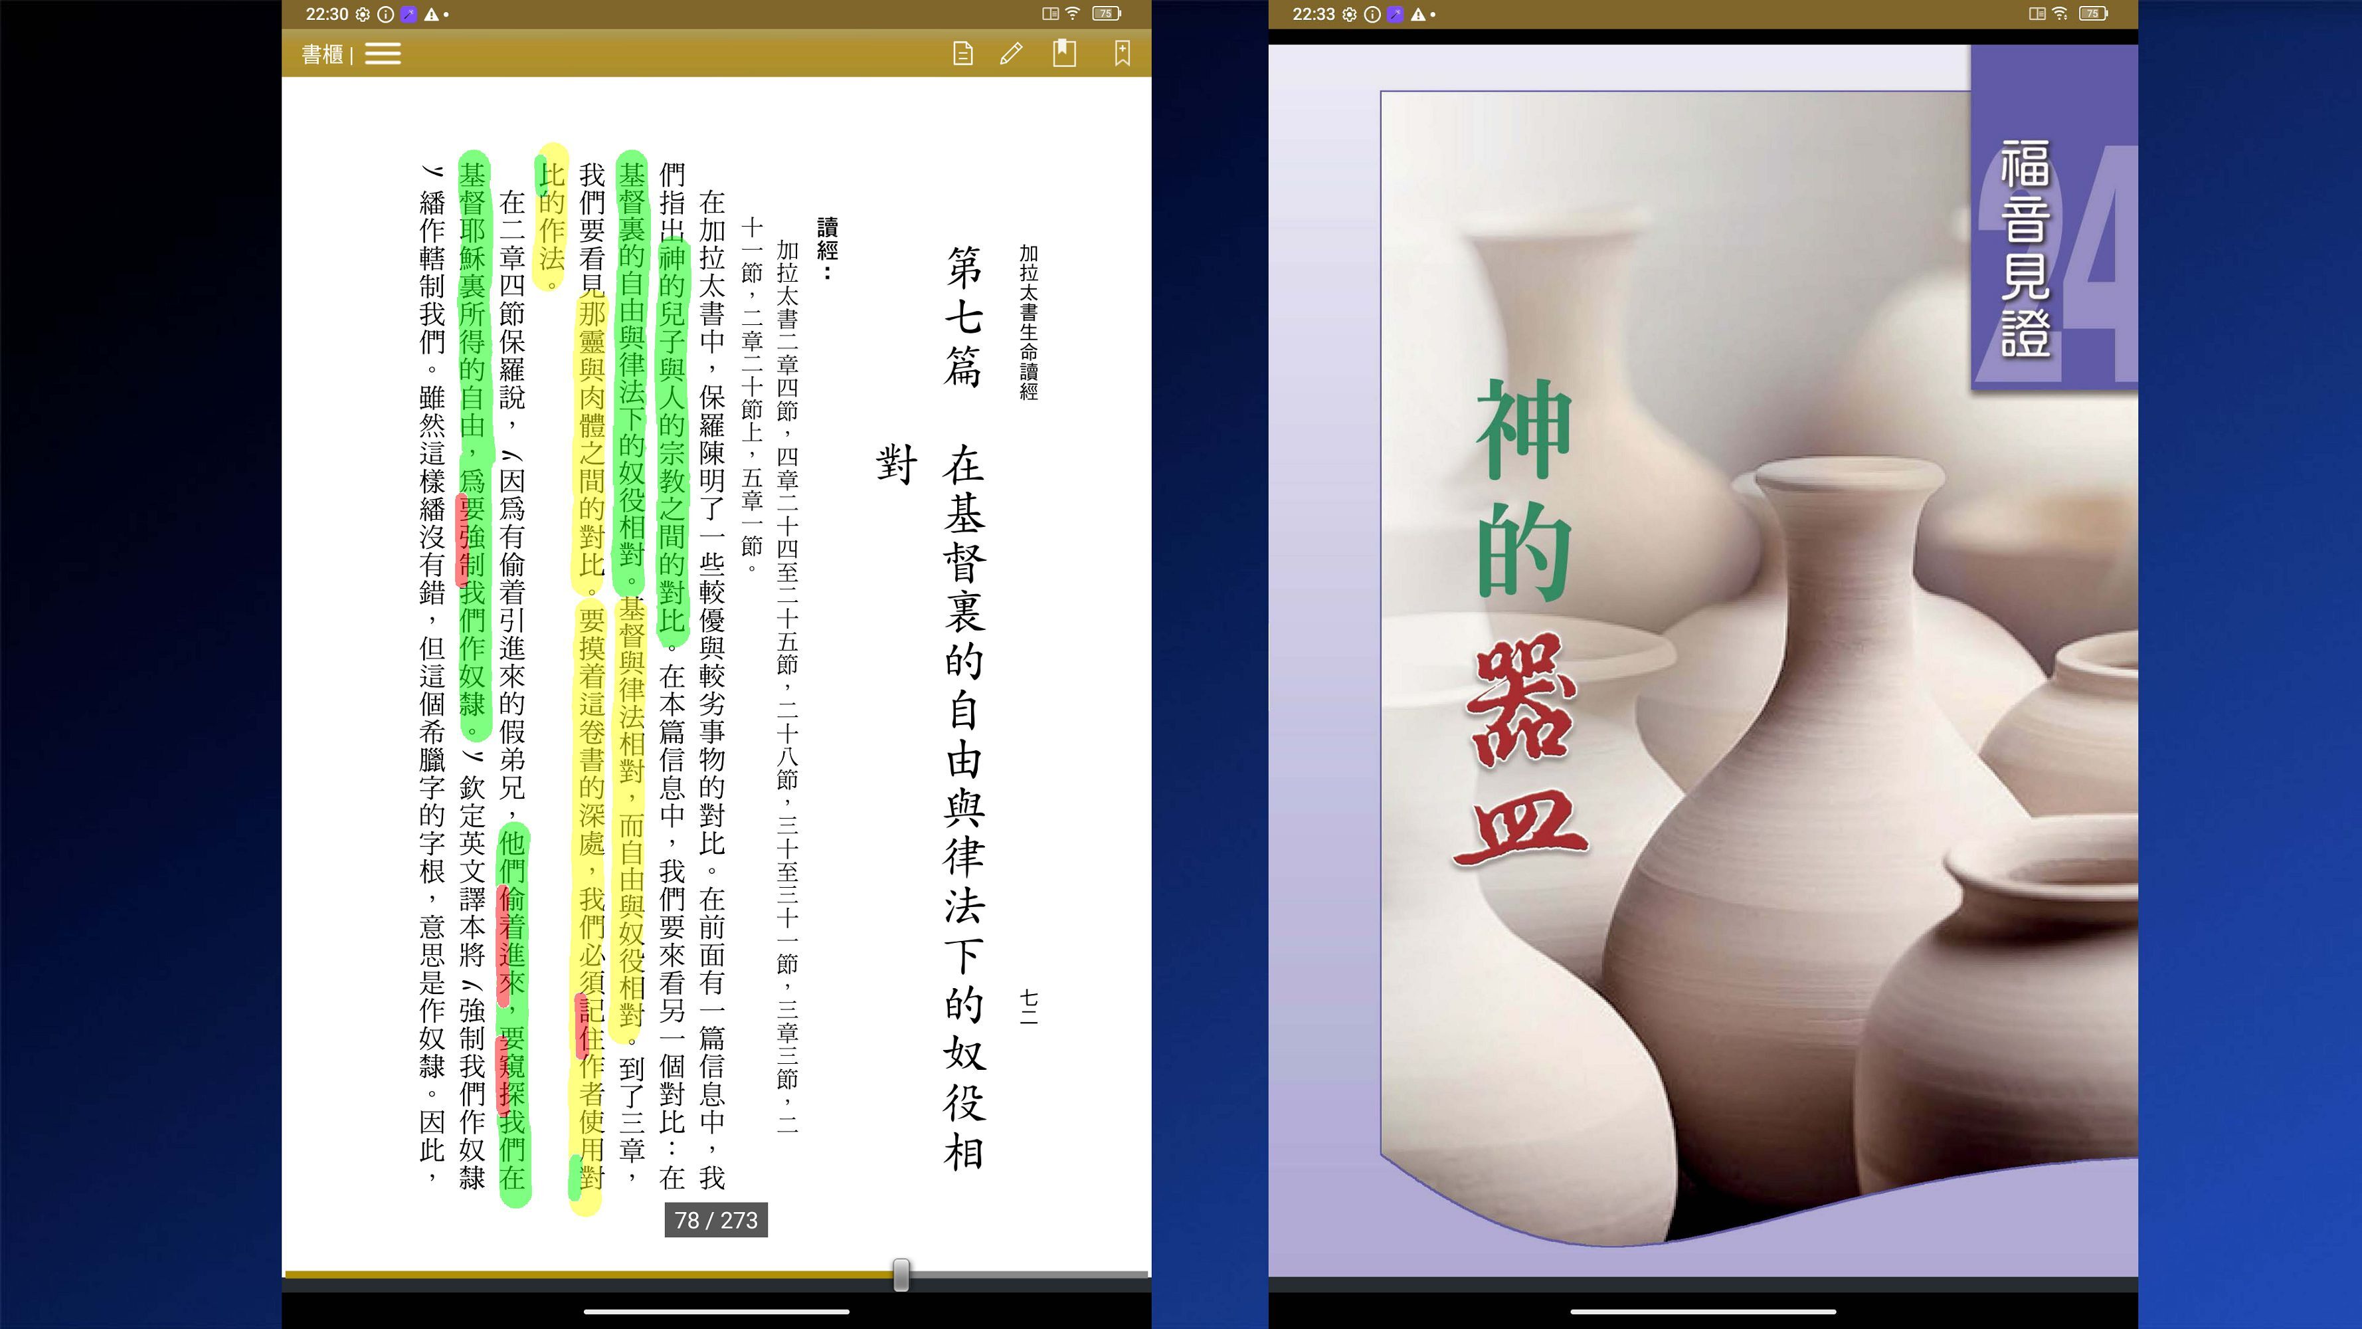Tap the battery 75 indicator on right screen

(x=2092, y=14)
